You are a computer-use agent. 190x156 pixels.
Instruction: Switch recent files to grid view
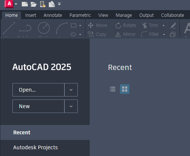pyautogui.click(x=125, y=89)
